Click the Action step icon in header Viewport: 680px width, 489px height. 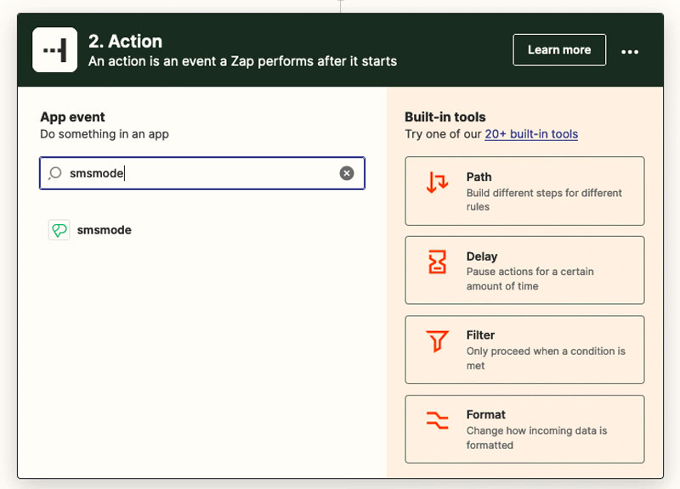(55, 50)
